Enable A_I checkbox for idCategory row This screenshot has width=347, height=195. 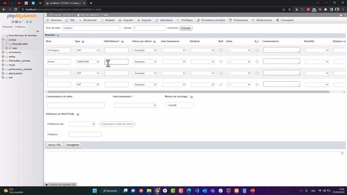click(257, 50)
